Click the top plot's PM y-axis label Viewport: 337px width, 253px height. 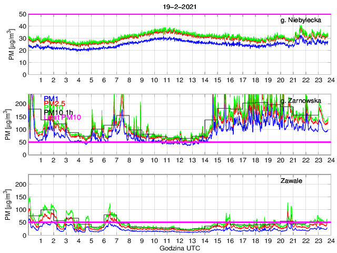coord(12,45)
